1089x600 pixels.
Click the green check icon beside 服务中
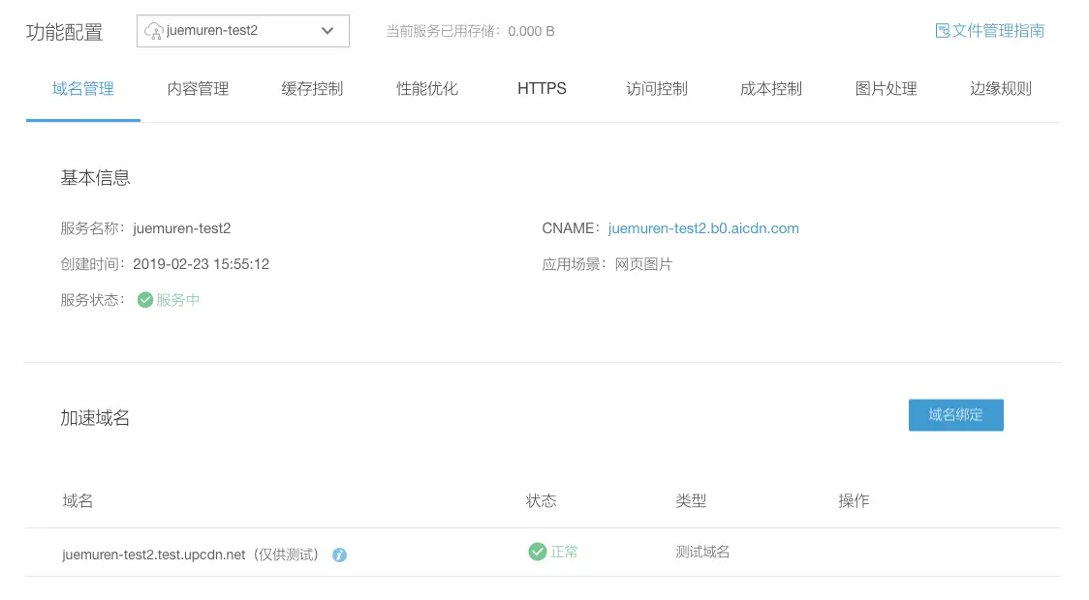click(145, 300)
